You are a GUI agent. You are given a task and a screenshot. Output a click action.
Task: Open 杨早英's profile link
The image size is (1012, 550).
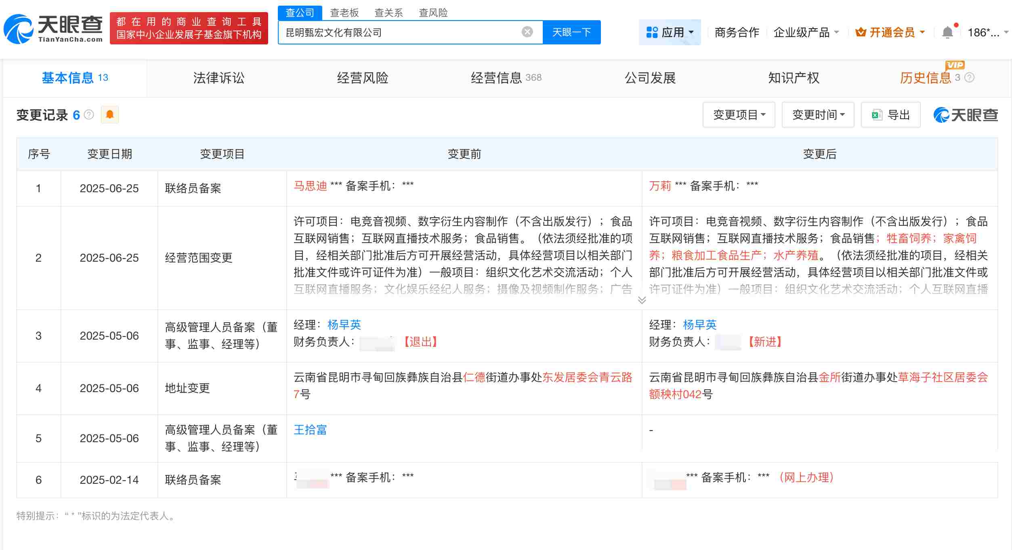click(344, 324)
